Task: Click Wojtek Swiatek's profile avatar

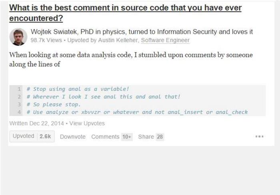Action: coord(18,37)
